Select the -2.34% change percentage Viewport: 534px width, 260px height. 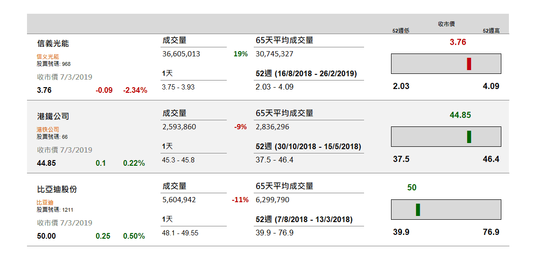pos(135,90)
